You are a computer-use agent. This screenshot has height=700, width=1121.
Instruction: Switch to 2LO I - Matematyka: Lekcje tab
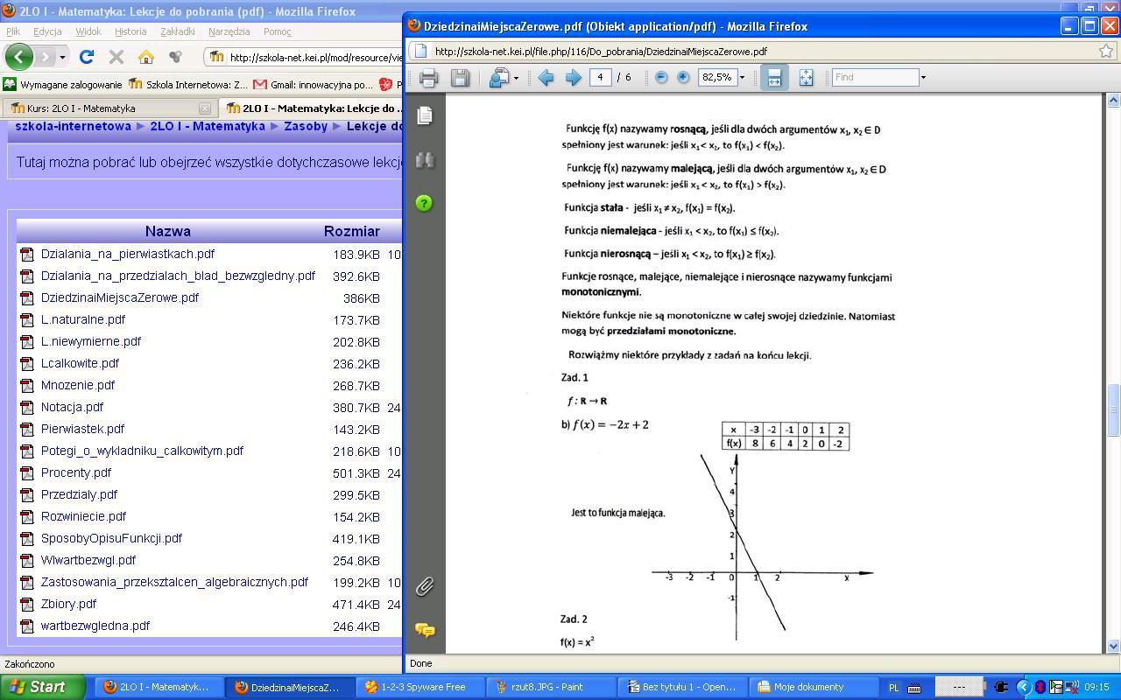click(312, 108)
